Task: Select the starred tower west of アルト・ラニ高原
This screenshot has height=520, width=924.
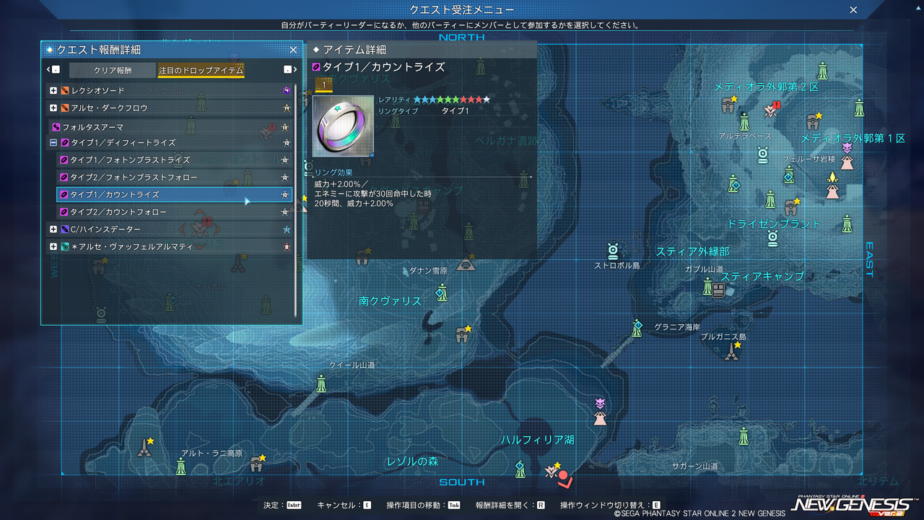Action: click(146, 448)
